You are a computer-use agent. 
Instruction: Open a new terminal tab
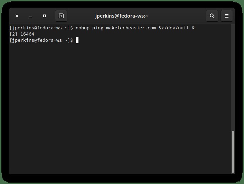click(x=61, y=16)
